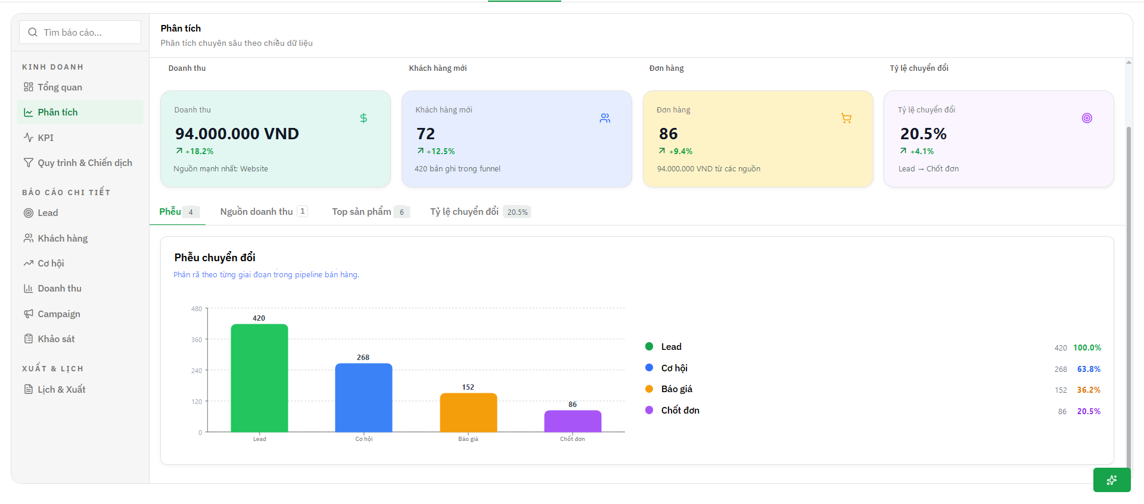Click the vertical scrollbar on the right
This screenshot has width=1144, height=504.
pos(1128,298)
